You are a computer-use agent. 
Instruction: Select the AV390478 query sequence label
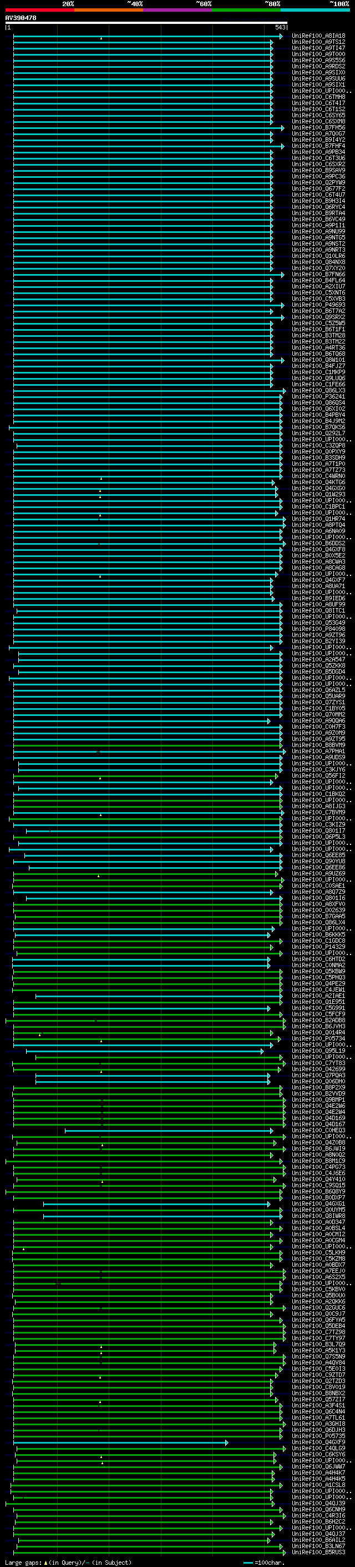(21, 18)
